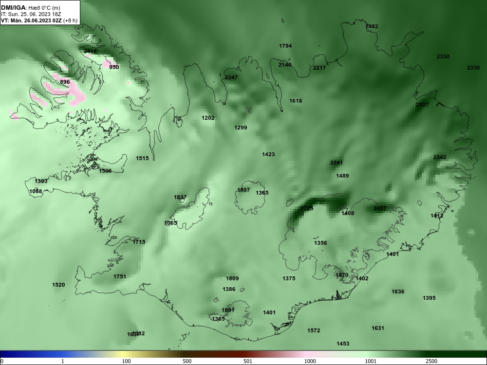Click the map value 1618

pyautogui.click(x=296, y=101)
